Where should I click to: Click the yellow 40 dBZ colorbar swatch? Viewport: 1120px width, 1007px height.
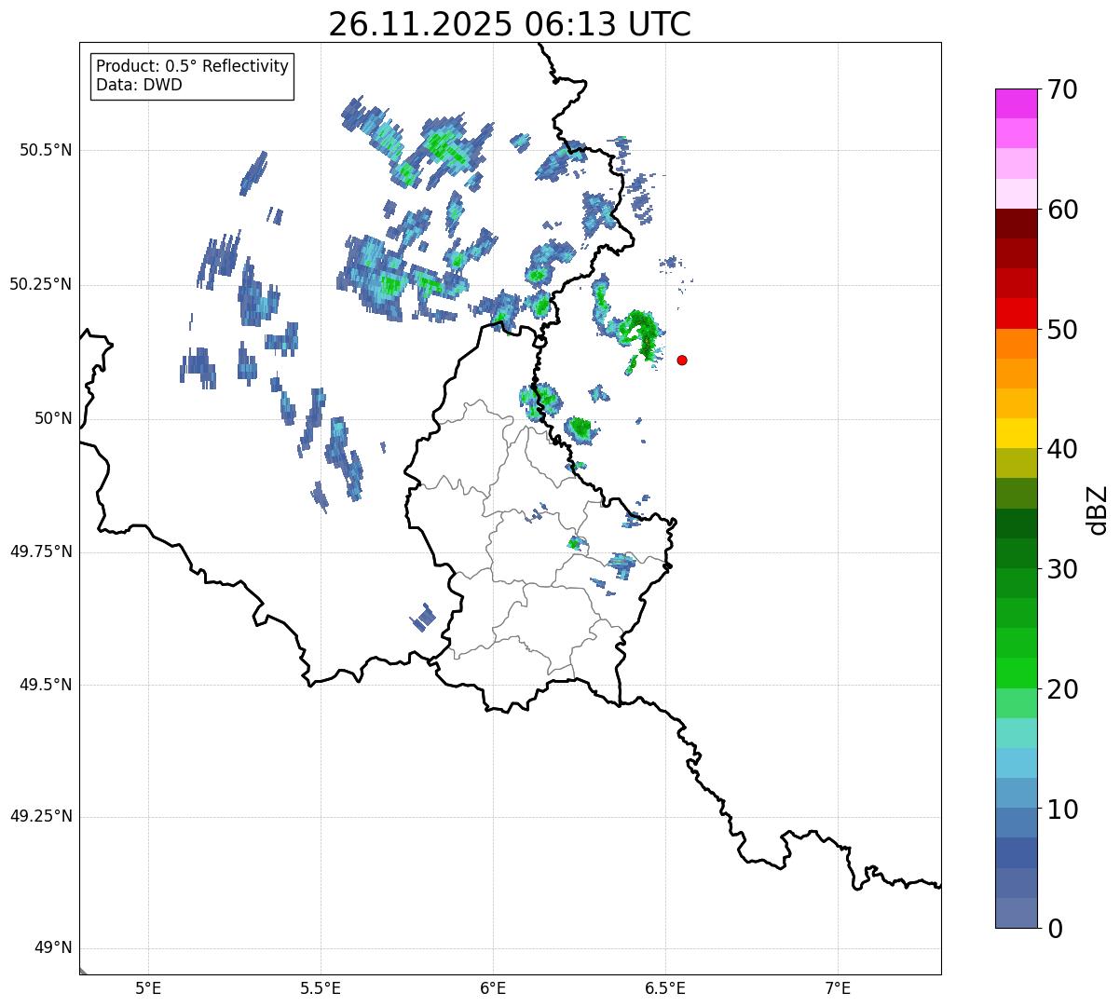coord(1016,433)
